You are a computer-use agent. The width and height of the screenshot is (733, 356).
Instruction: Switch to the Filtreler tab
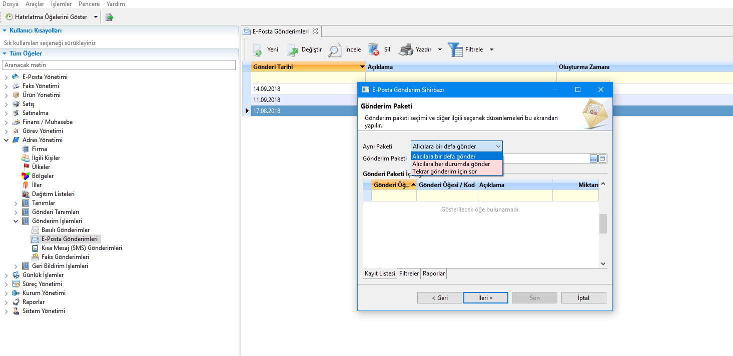pyautogui.click(x=409, y=273)
